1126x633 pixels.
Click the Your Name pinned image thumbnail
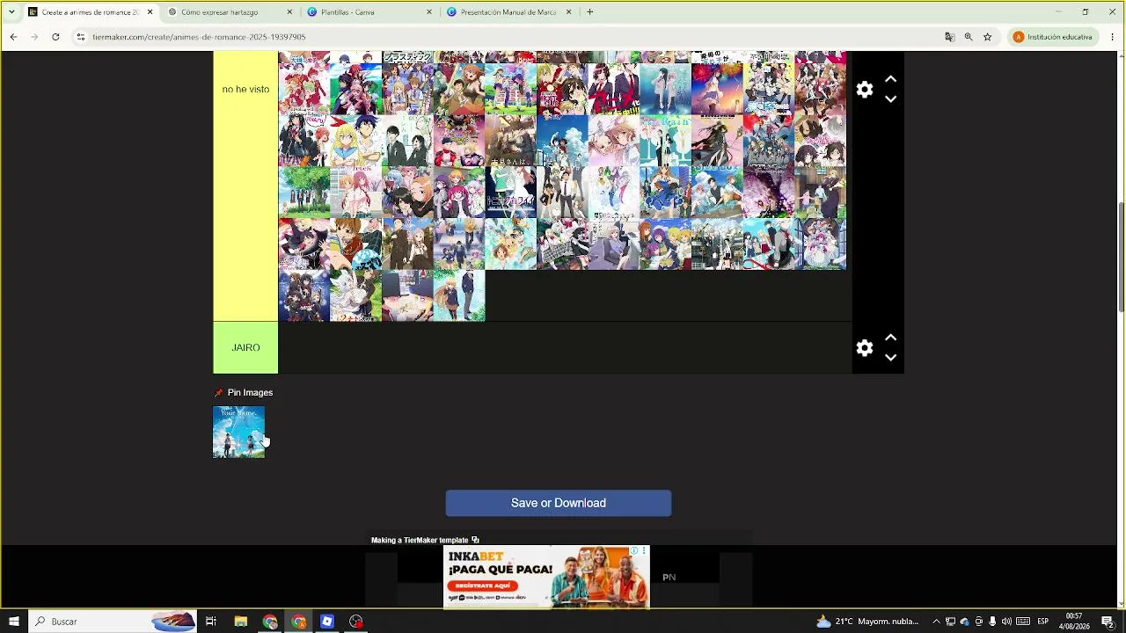pos(238,432)
